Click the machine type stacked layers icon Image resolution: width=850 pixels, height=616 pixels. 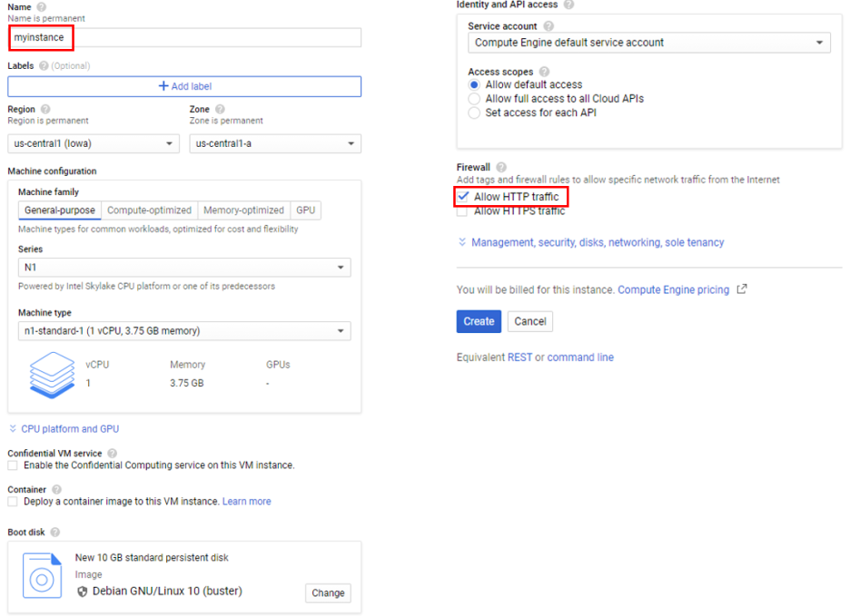click(x=52, y=375)
